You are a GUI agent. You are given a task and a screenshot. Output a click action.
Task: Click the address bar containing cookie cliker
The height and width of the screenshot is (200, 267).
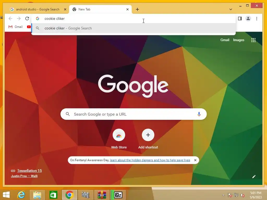pyautogui.click(x=134, y=18)
